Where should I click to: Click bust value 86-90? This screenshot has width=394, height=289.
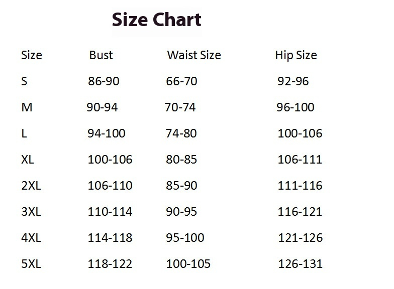[x=104, y=81]
